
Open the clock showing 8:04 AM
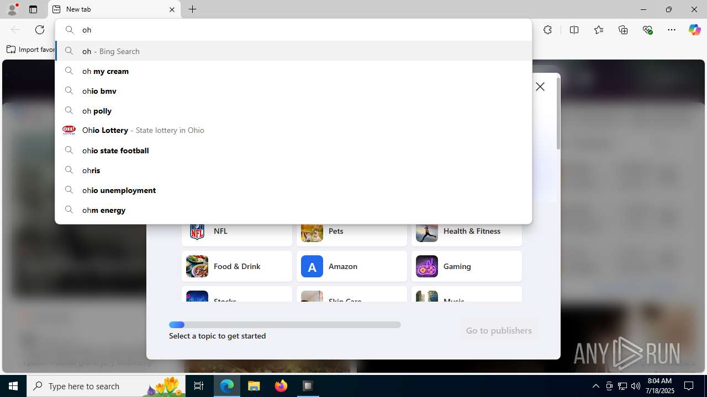[x=659, y=386]
